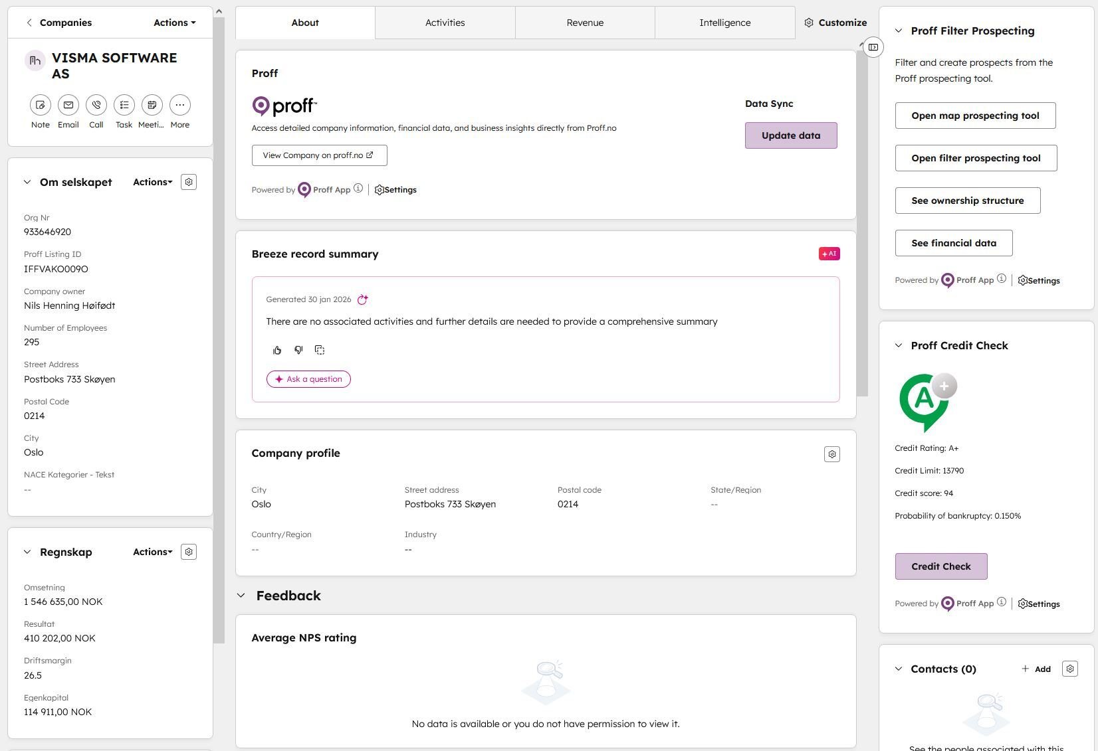
Task: Collapse the Proff Credit Check panel
Action: click(899, 345)
